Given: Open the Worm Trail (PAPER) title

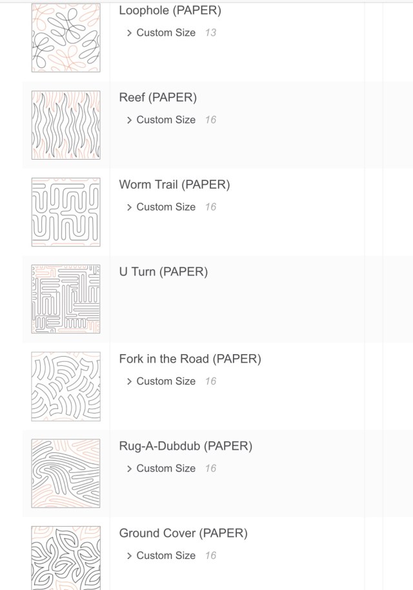Looking at the screenshot, I should click(x=174, y=185).
